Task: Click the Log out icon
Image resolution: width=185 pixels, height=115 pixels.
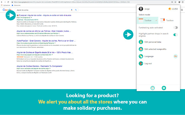Action: [x=141, y=63]
